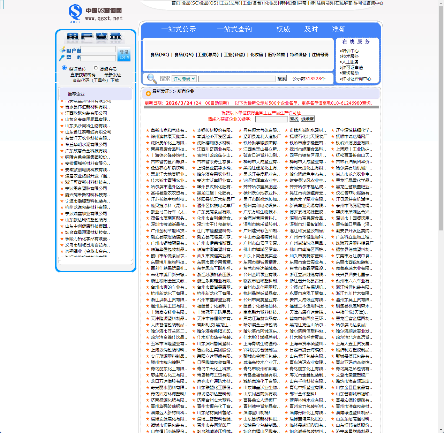Click the pencil icon beside the username field
This screenshot has height=433, width=444.
coord(63,50)
